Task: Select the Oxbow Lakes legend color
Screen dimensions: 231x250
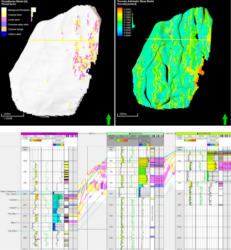Action: click(4, 33)
